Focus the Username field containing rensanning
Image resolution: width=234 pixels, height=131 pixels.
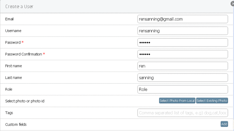[x=183, y=31]
